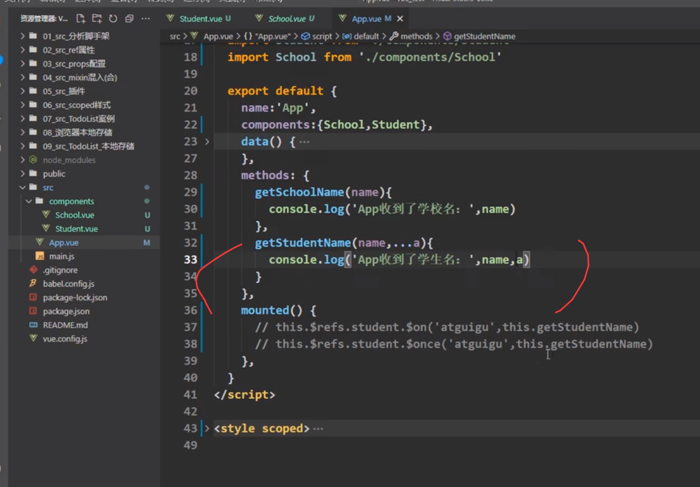
Task: Click the Collapse Folders icon in explorer
Action: coord(129,19)
